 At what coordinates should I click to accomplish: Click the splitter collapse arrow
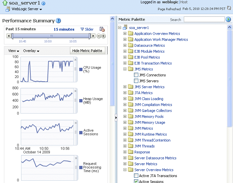(116, 118)
